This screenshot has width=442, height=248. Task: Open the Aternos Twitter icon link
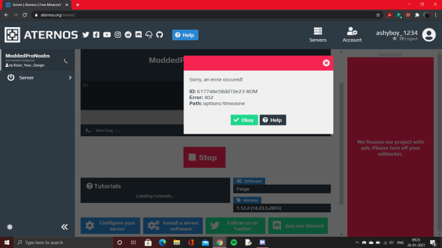pos(85,34)
